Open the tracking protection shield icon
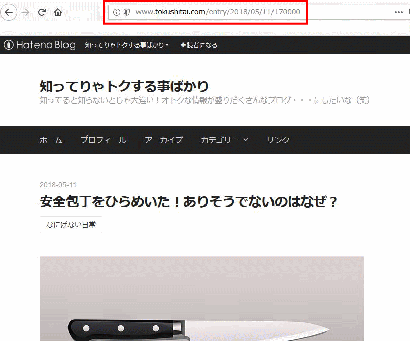The image size is (410, 341). [x=126, y=12]
